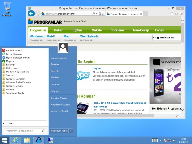Click the Windows programları link
The image size is (192, 144).
[x=36, y=38]
